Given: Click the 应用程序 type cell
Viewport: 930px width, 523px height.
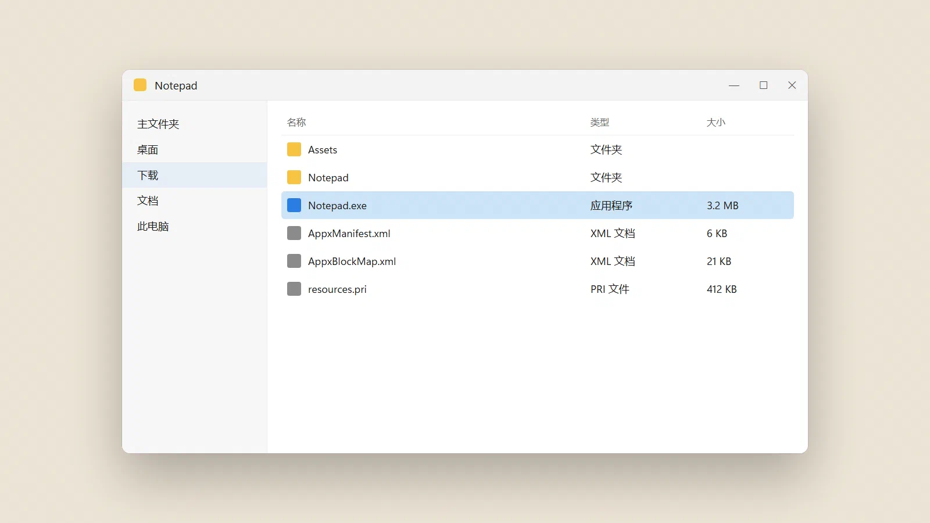Looking at the screenshot, I should [x=611, y=205].
